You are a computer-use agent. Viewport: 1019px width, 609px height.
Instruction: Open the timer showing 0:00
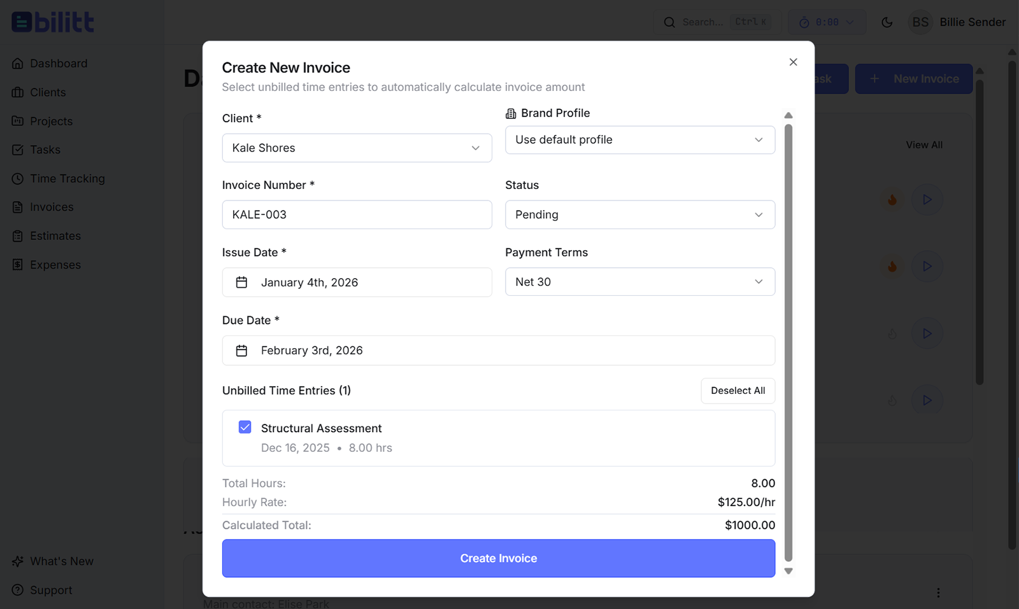(x=826, y=22)
